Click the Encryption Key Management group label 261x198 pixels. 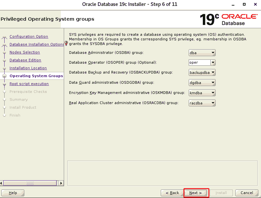(x=127, y=93)
